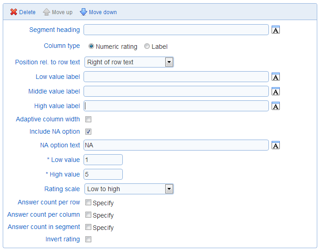
Task: Open the Position rel. to row text dropdown
Action: (129, 62)
